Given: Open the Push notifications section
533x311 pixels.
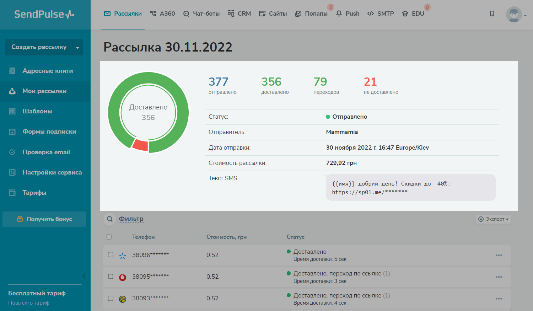Looking at the screenshot, I should point(348,14).
